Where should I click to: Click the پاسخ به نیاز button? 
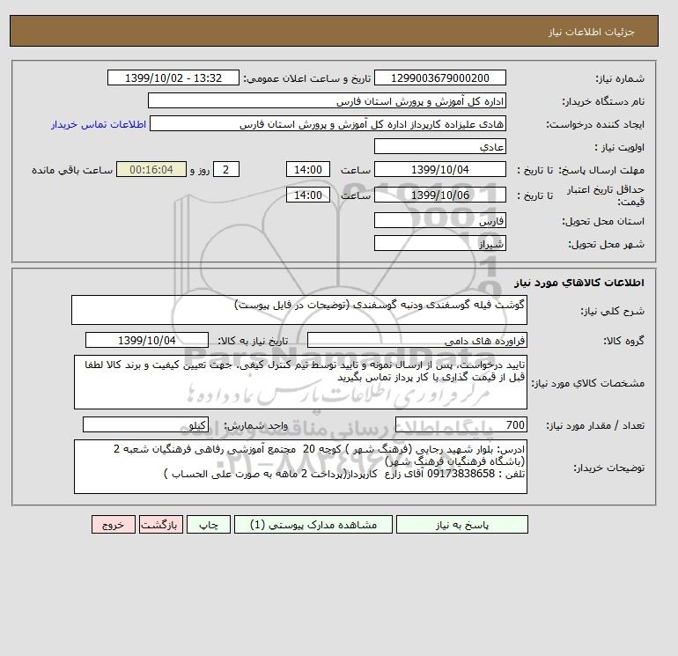tap(461, 525)
